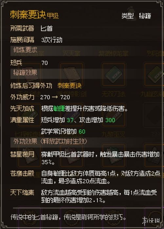The width and height of the screenshot is (164, 229).
Task: Click the 修炼要求 section header
Action: tap(25, 50)
